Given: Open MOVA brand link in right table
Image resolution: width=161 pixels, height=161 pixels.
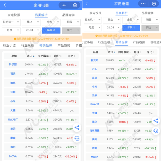Looking at the screenshot, I should tap(95, 157).
